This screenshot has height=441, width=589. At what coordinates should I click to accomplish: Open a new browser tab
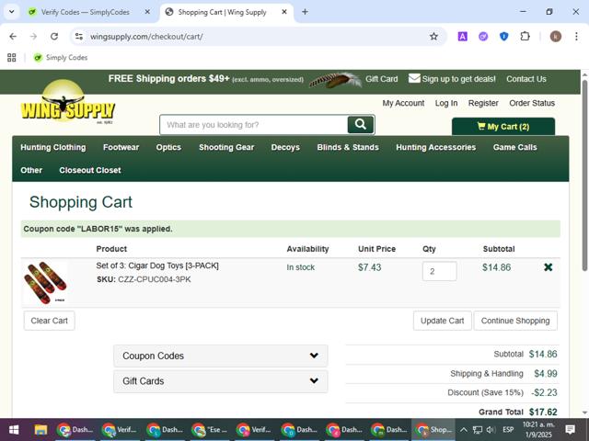(305, 12)
